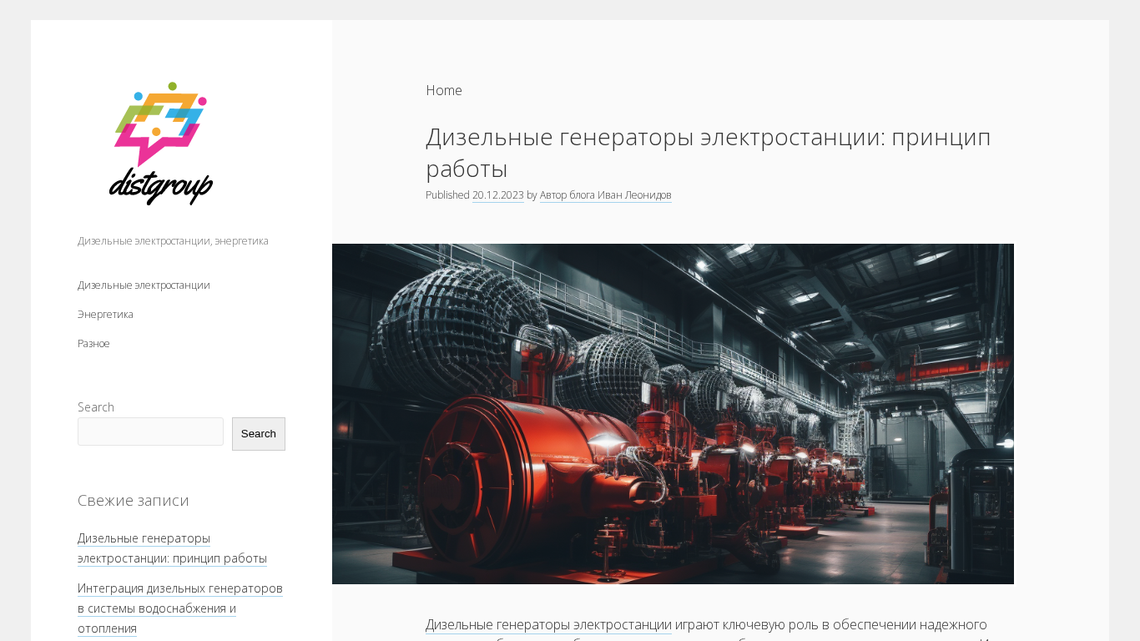Click the sidebar search input field
This screenshot has height=641, width=1140.
(150, 432)
